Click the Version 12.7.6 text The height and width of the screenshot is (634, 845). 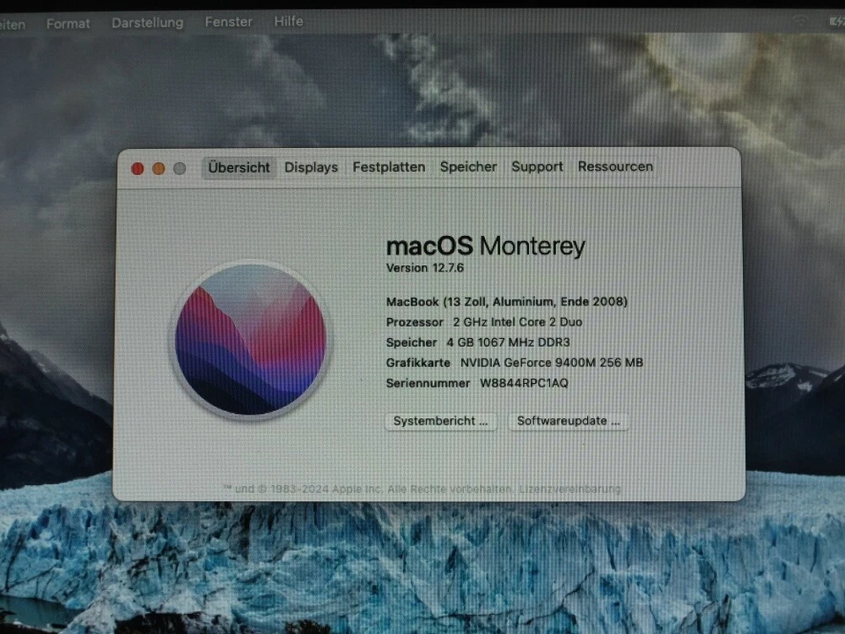click(x=424, y=268)
